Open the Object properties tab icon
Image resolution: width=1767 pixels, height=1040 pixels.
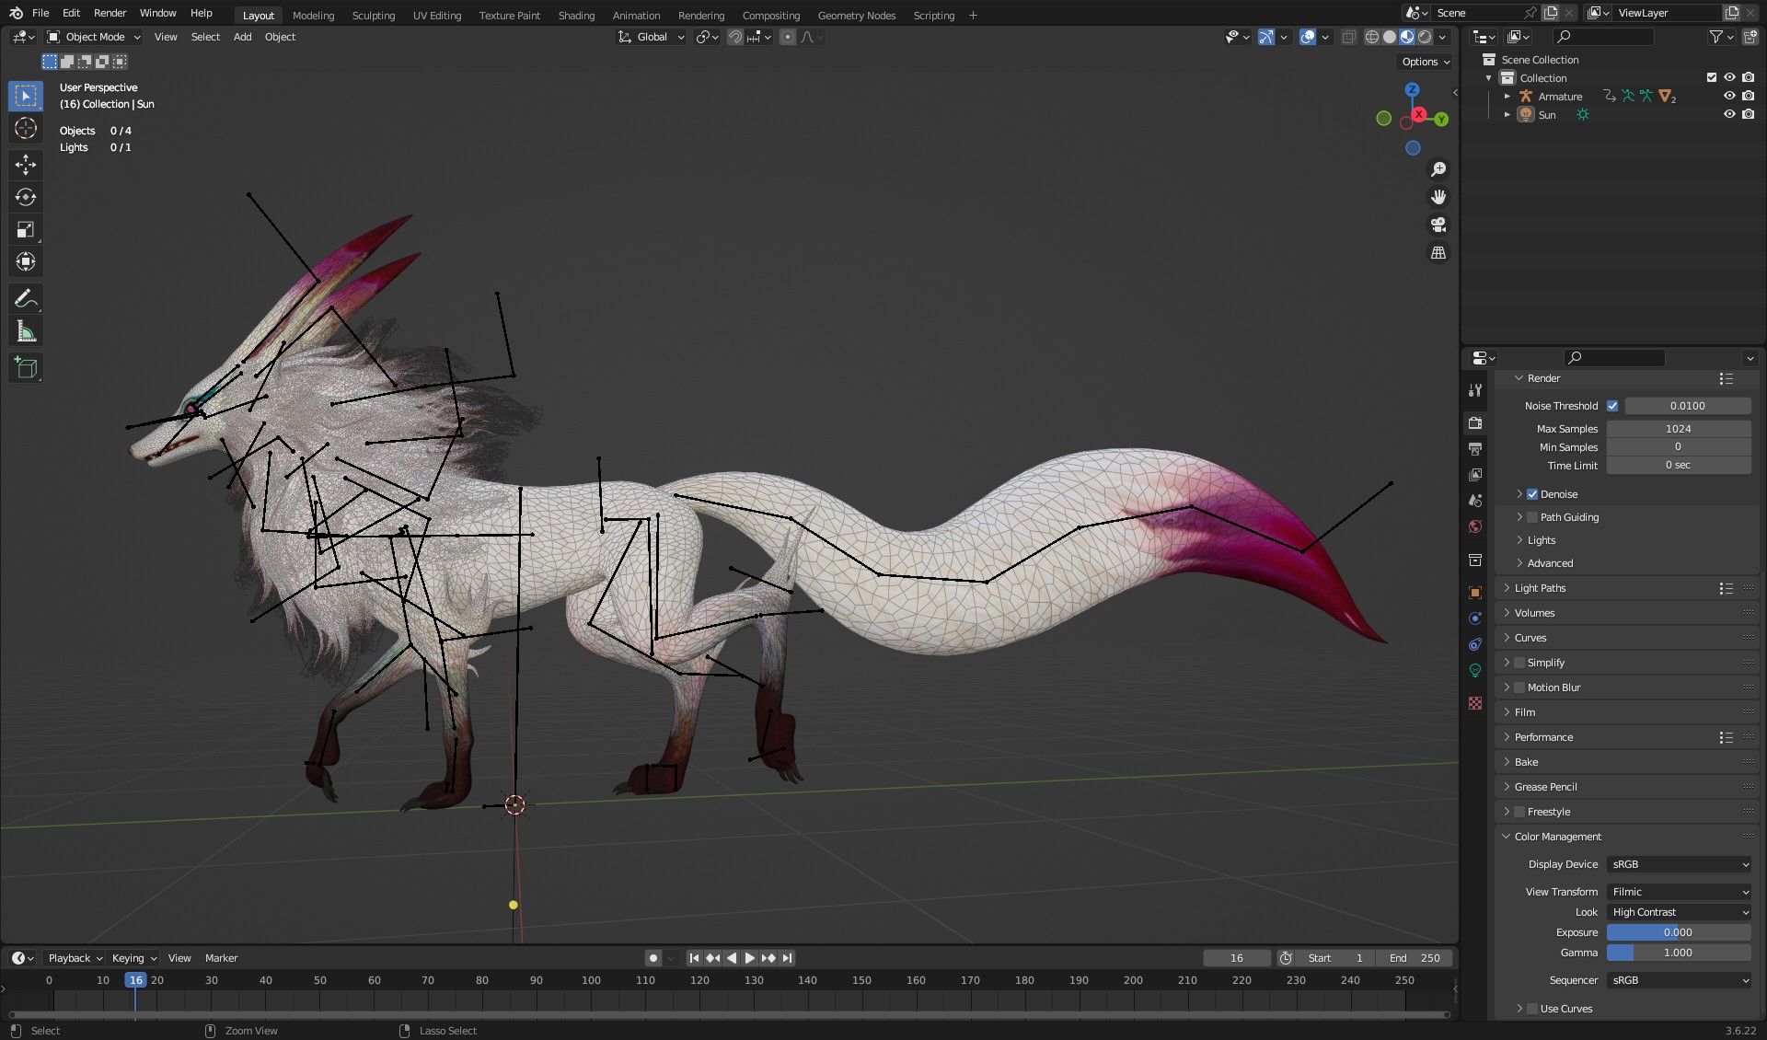tap(1475, 593)
